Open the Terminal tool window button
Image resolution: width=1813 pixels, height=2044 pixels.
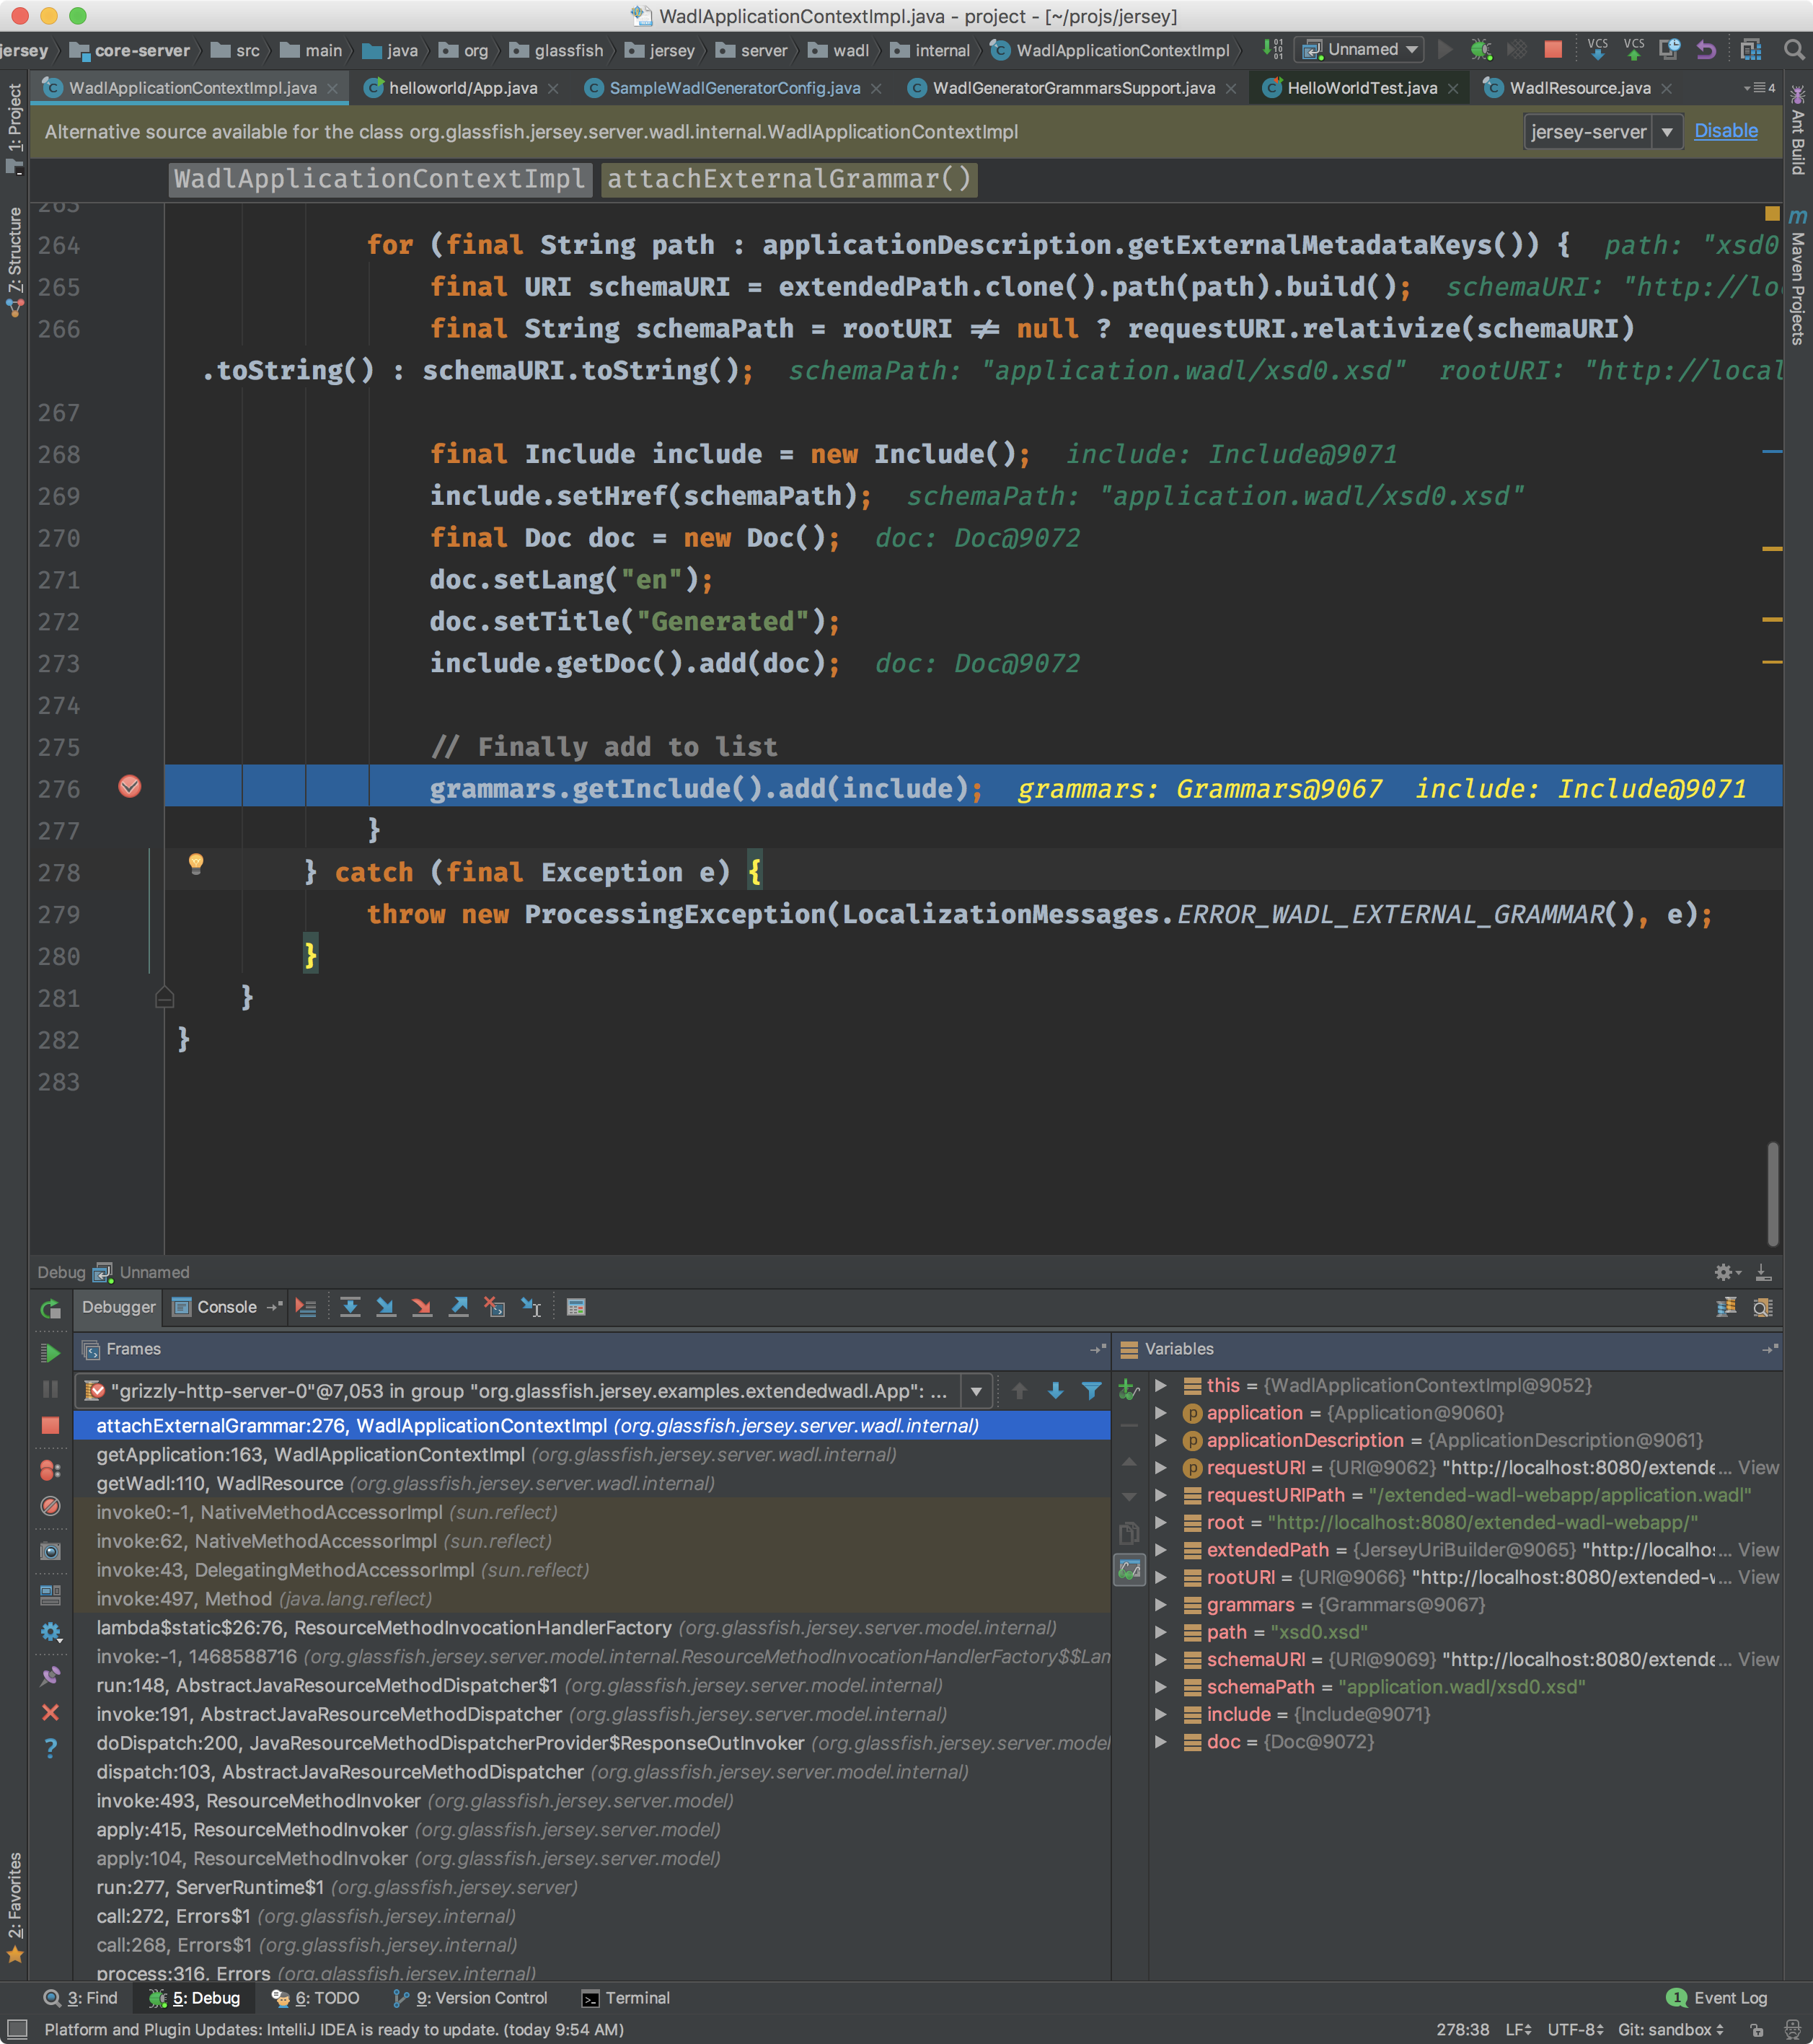626,1998
